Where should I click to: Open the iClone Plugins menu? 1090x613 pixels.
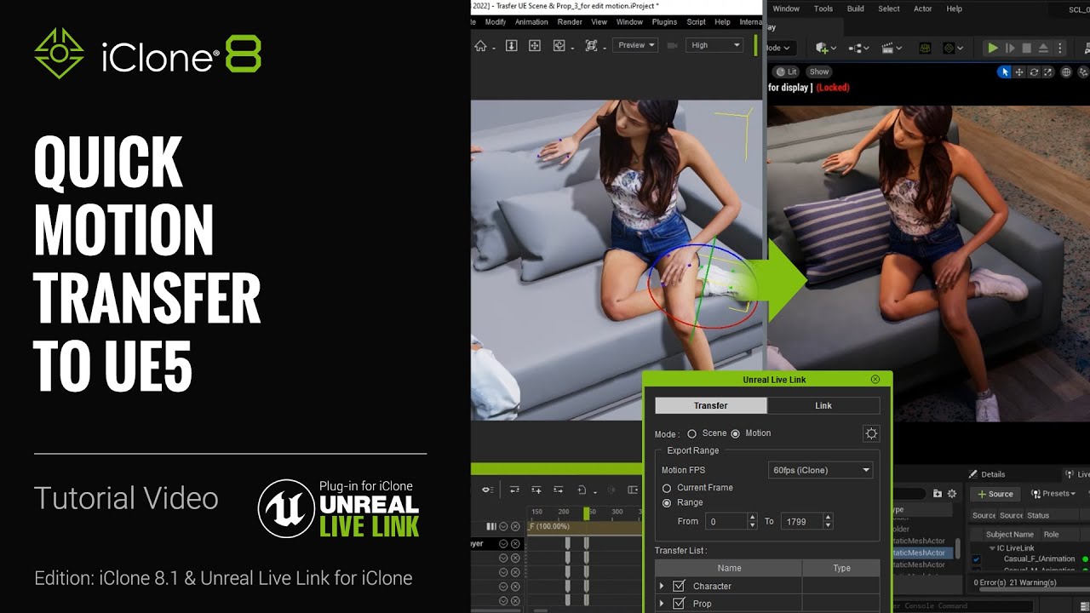tap(664, 22)
